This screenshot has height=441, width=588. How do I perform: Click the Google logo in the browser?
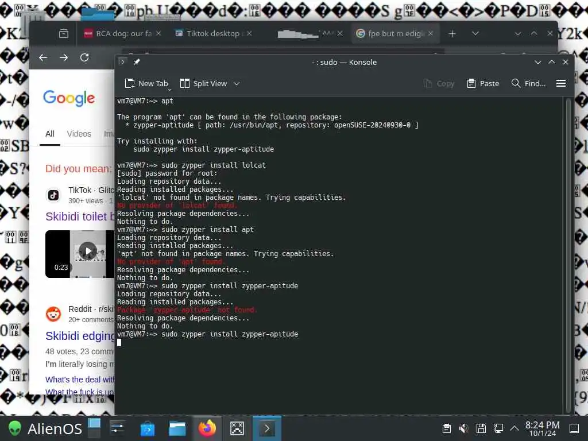[x=69, y=98]
